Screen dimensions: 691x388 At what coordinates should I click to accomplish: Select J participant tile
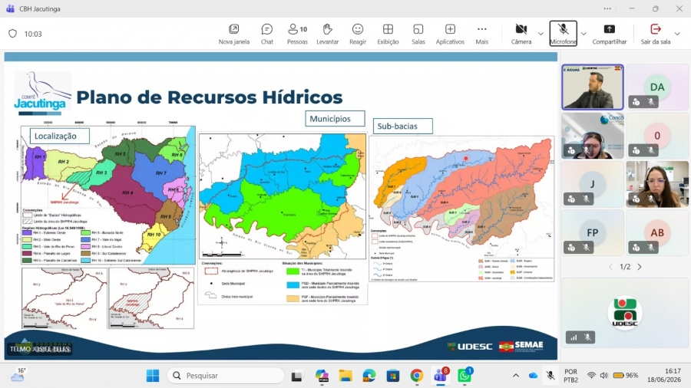(593, 184)
